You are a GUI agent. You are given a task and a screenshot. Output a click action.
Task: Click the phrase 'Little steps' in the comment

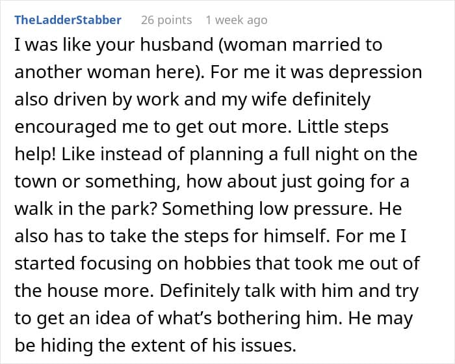point(343,127)
